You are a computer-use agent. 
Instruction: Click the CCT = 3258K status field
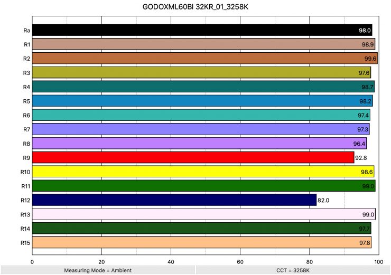point(293,270)
